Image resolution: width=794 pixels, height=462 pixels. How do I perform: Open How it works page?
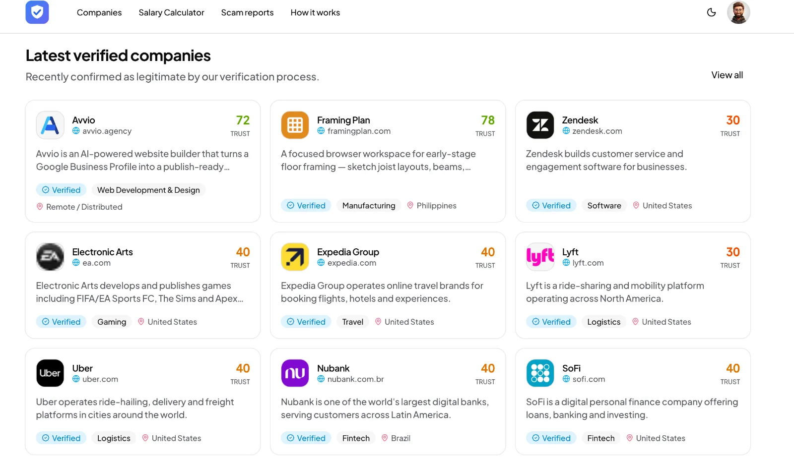pyautogui.click(x=315, y=12)
